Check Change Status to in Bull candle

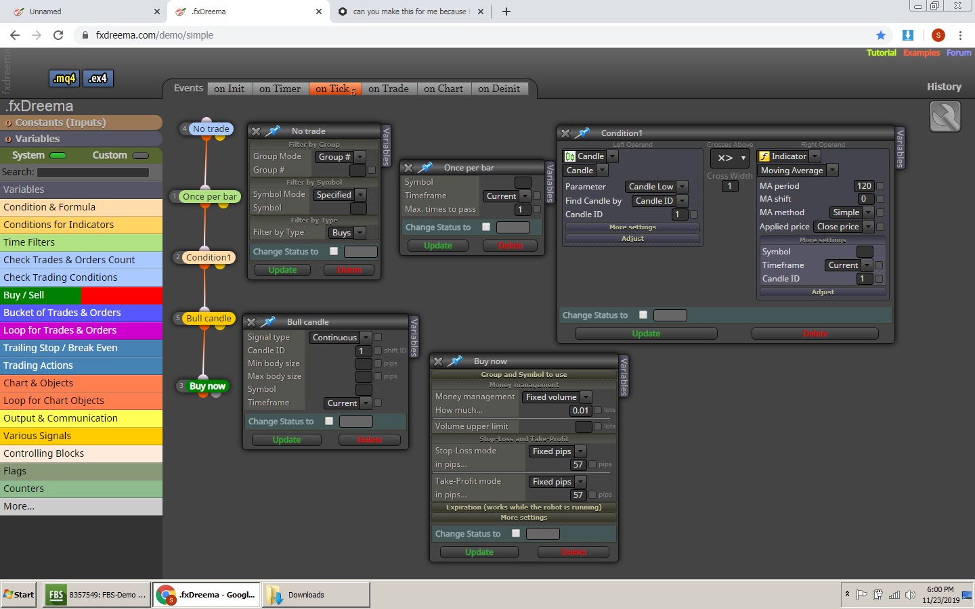coord(329,421)
